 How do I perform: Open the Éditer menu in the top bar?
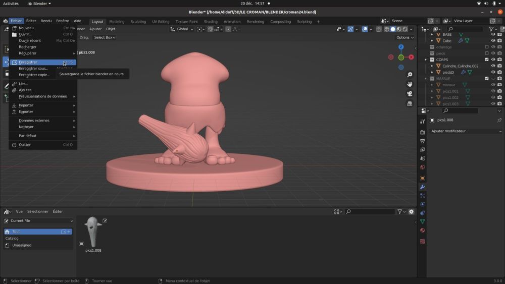[31, 21]
